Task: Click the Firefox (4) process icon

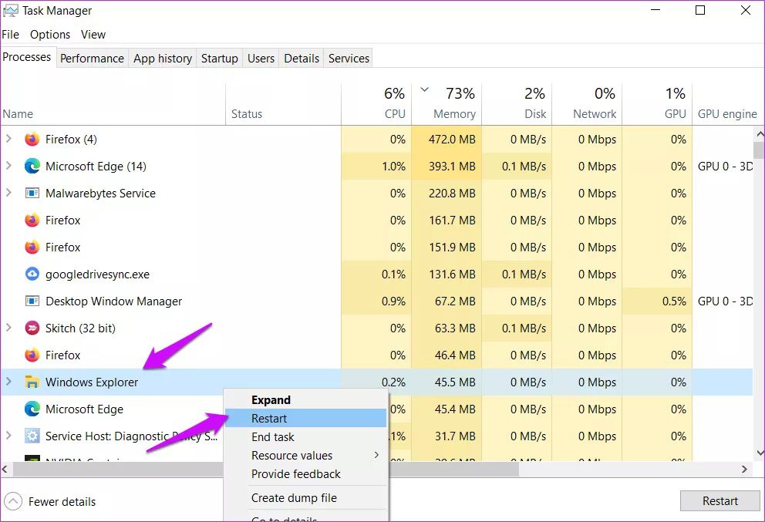Action: pyautogui.click(x=32, y=140)
